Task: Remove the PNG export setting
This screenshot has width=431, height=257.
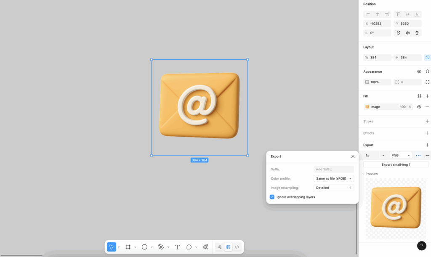Action: (428, 155)
